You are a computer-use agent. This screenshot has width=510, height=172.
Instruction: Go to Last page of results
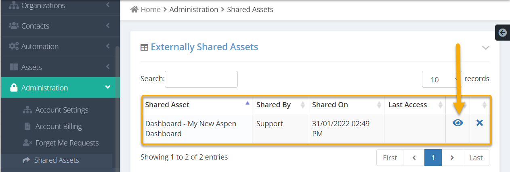click(476, 158)
